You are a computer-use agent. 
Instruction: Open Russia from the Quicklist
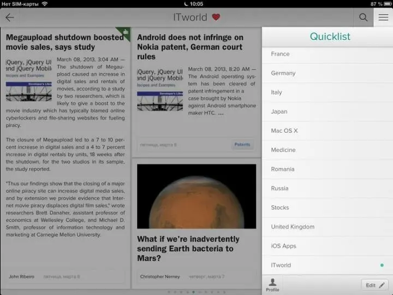pos(327,188)
